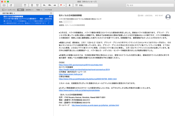Open the health.hawaii.gov advisories link
Viewport: 175px width, 116px height.
point(84,70)
